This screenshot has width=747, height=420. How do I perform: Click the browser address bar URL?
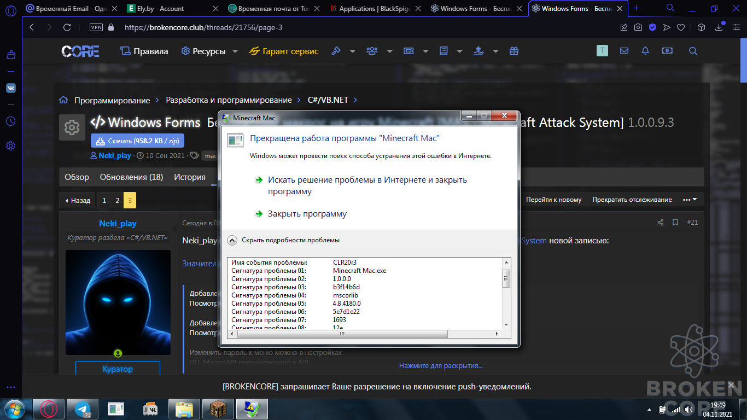[x=203, y=27]
